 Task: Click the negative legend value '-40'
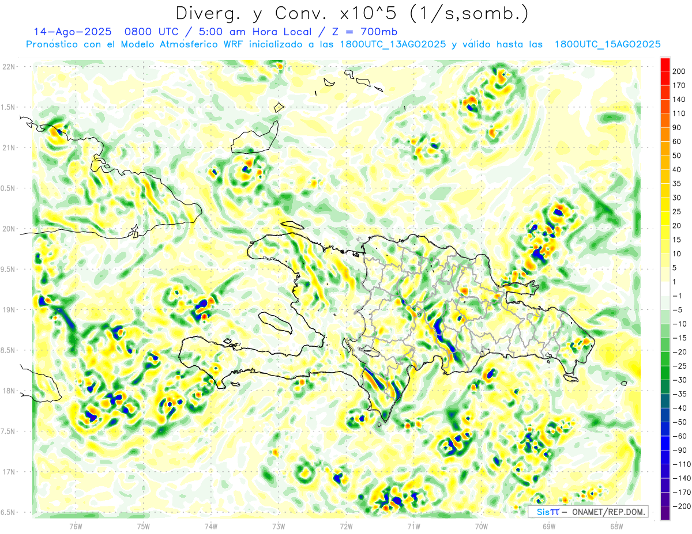pos(680,408)
